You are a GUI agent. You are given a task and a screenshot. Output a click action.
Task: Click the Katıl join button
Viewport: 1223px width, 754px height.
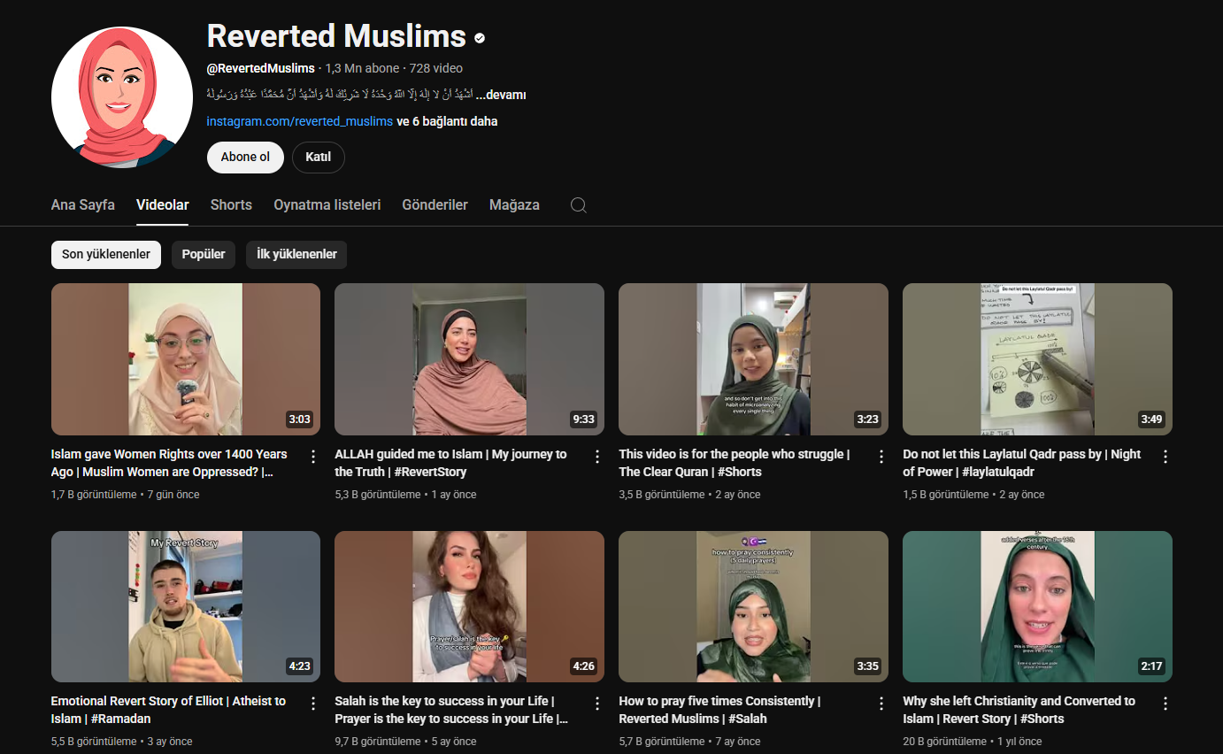click(319, 157)
